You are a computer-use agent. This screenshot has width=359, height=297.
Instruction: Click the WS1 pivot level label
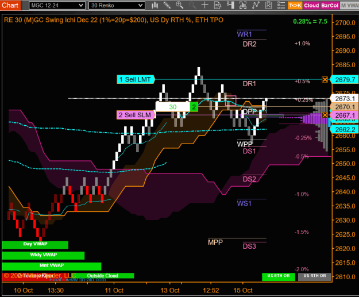244,203
